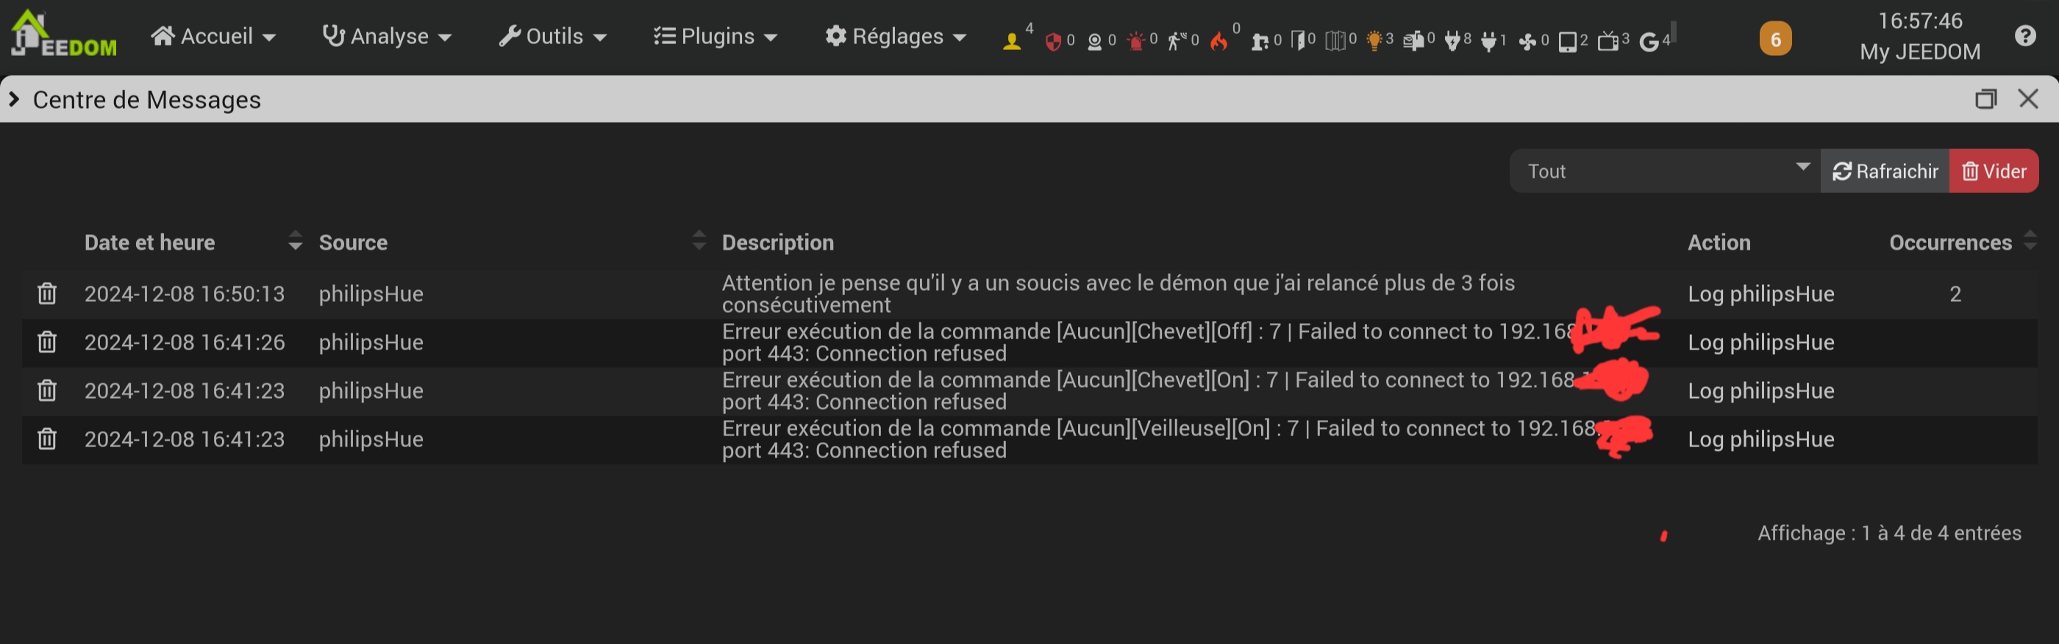Screen dimensions: 2059x644
Task: Click the help question mark icon
Action: (x=2025, y=36)
